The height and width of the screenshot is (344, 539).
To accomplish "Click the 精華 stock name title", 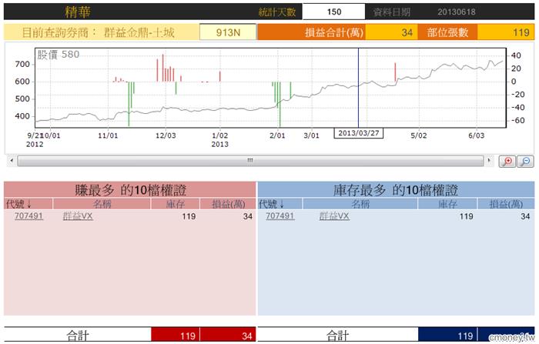I will (x=76, y=12).
